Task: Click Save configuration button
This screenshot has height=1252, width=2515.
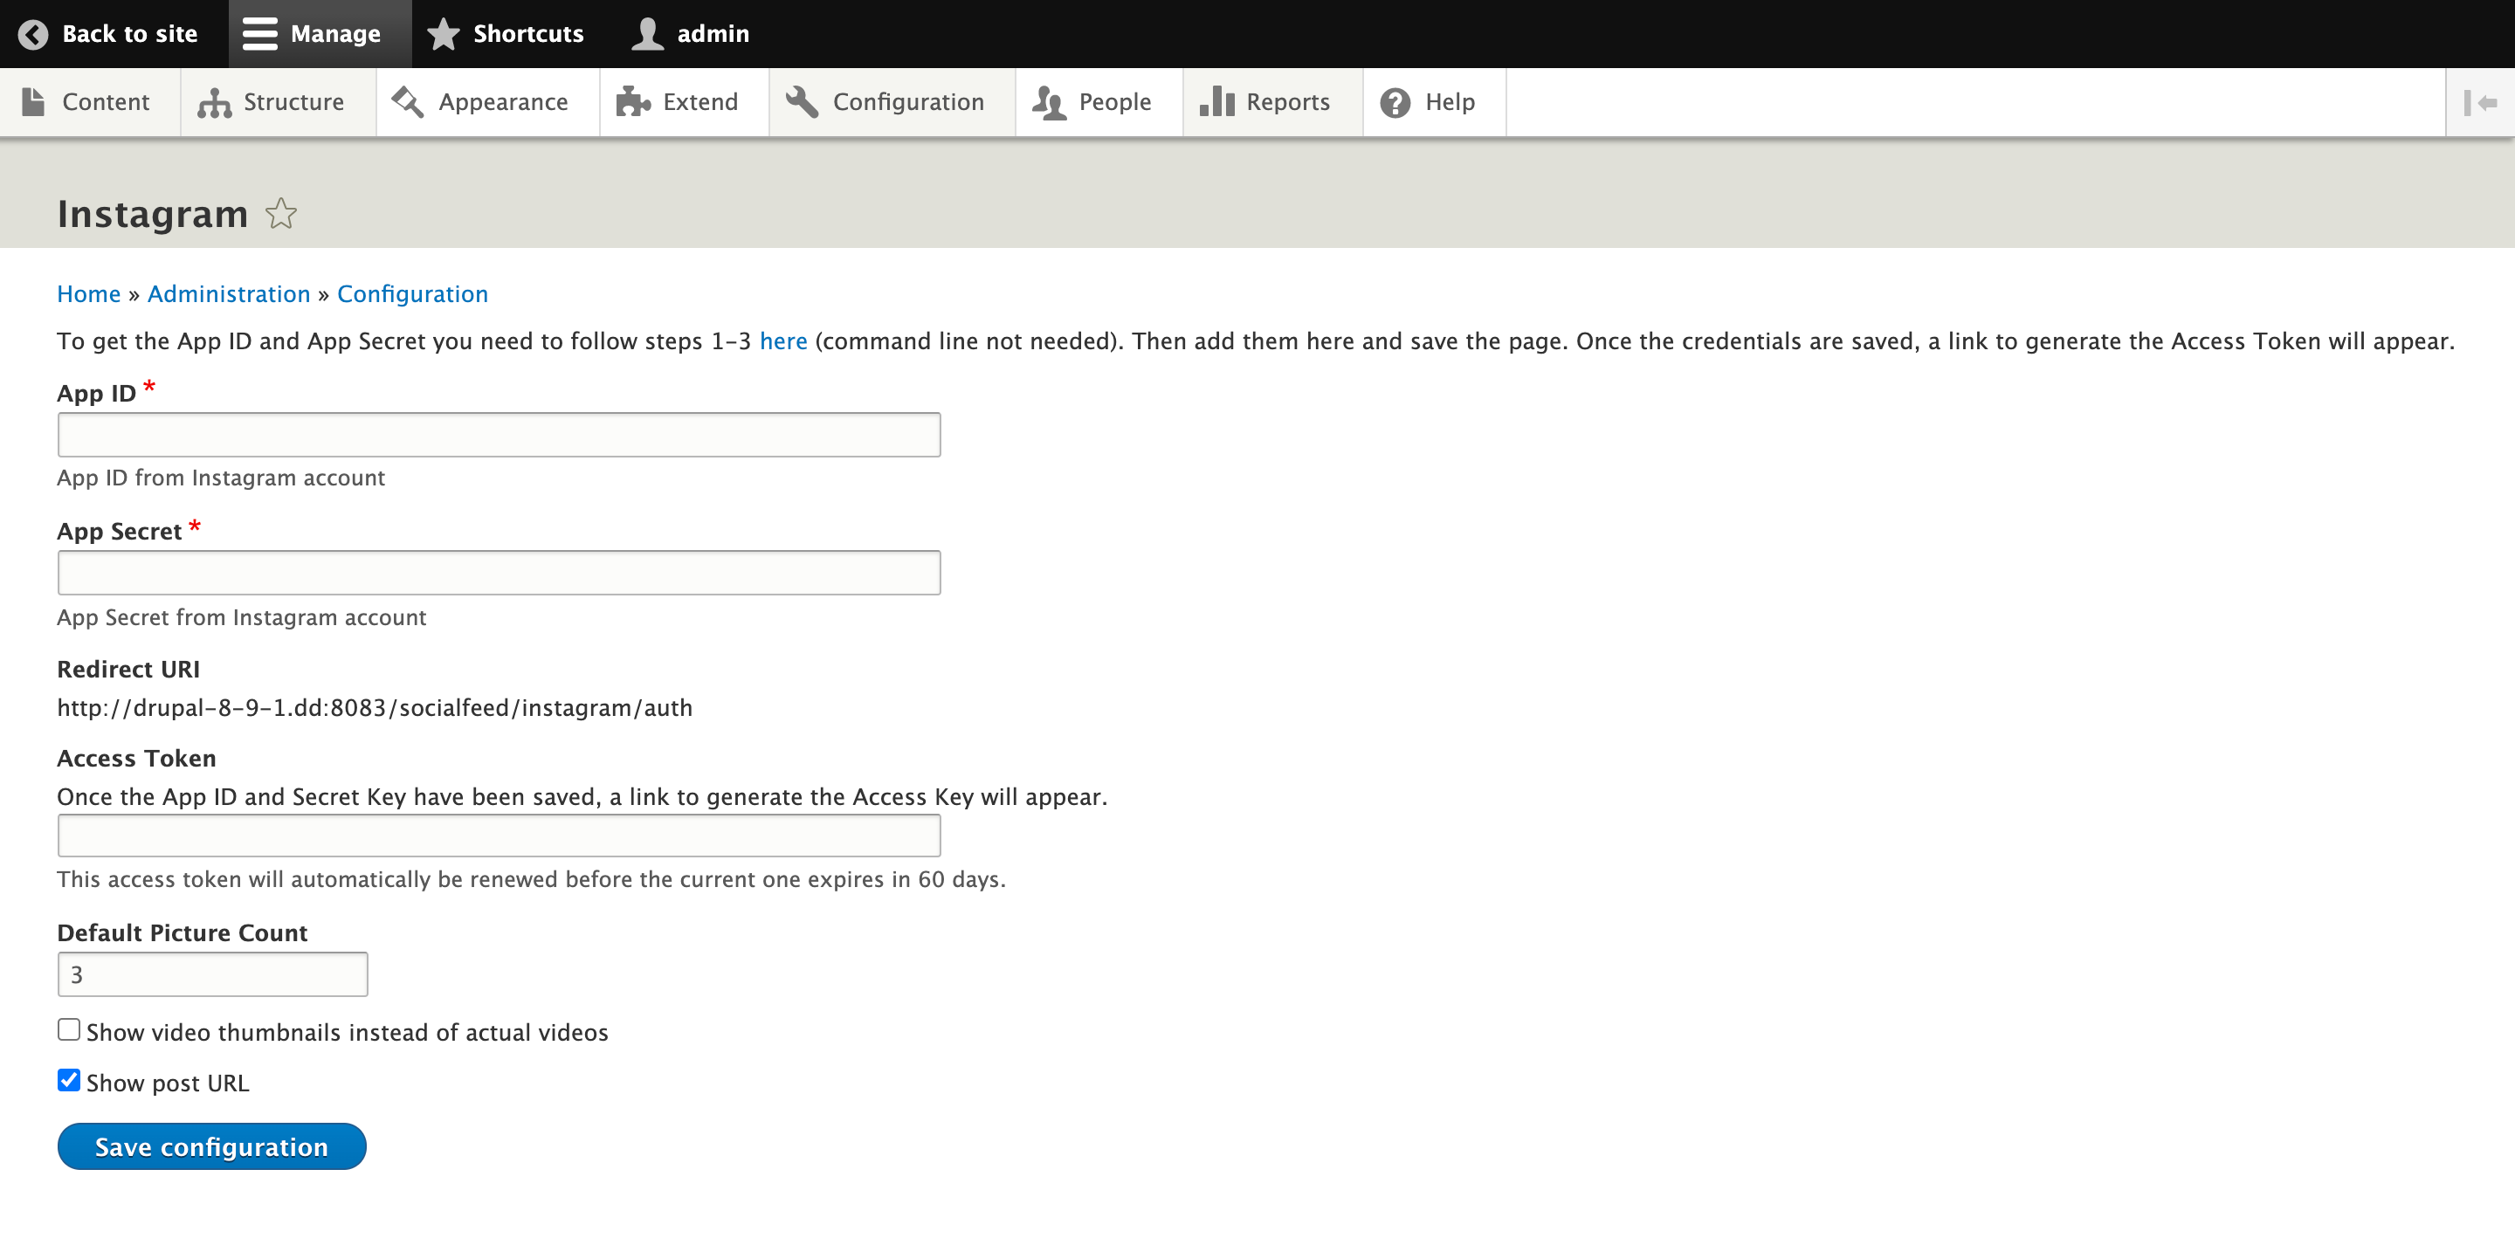Action: click(212, 1146)
